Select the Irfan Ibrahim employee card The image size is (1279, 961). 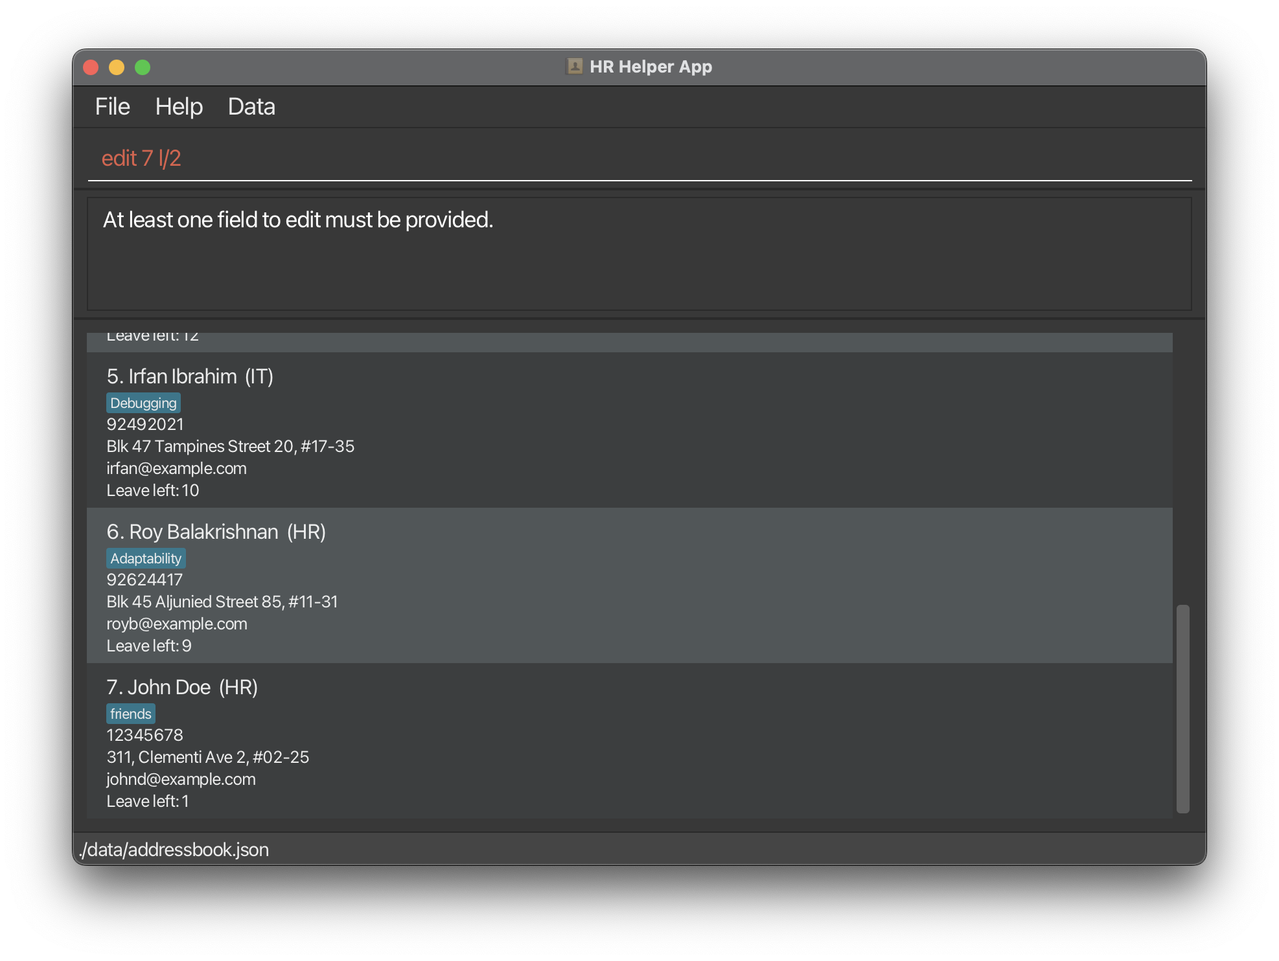[628, 430]
